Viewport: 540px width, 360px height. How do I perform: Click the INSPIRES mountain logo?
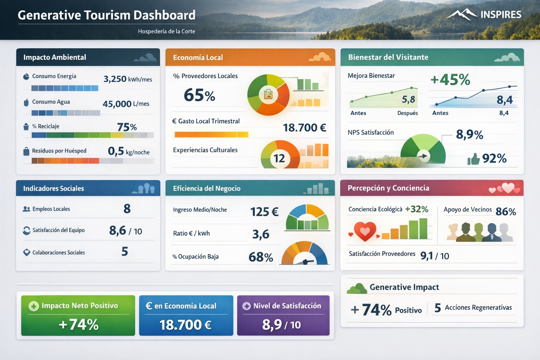pos(464,14)
